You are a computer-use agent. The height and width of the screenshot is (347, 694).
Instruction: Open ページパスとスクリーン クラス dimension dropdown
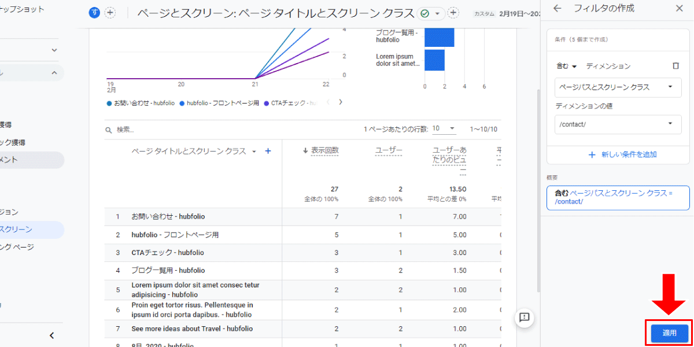coord(618,87)
